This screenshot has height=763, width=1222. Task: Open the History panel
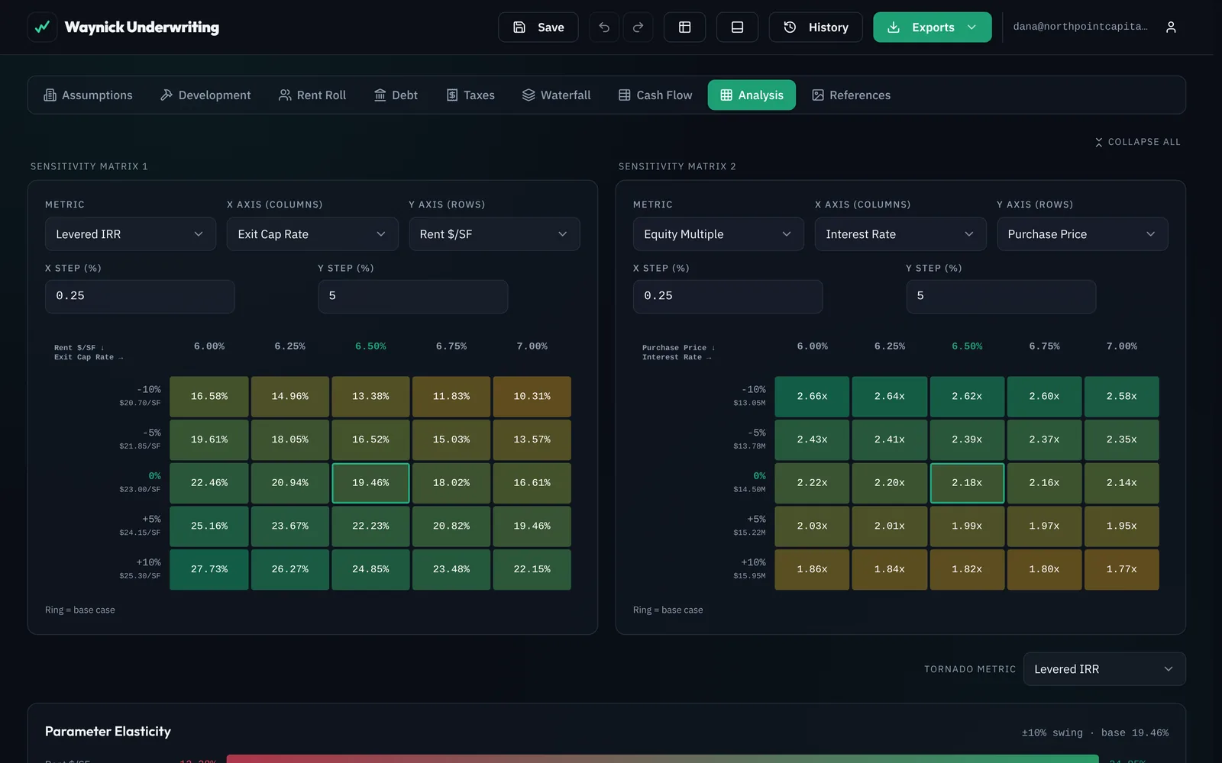pyautogui.click(x=816, y=27)
